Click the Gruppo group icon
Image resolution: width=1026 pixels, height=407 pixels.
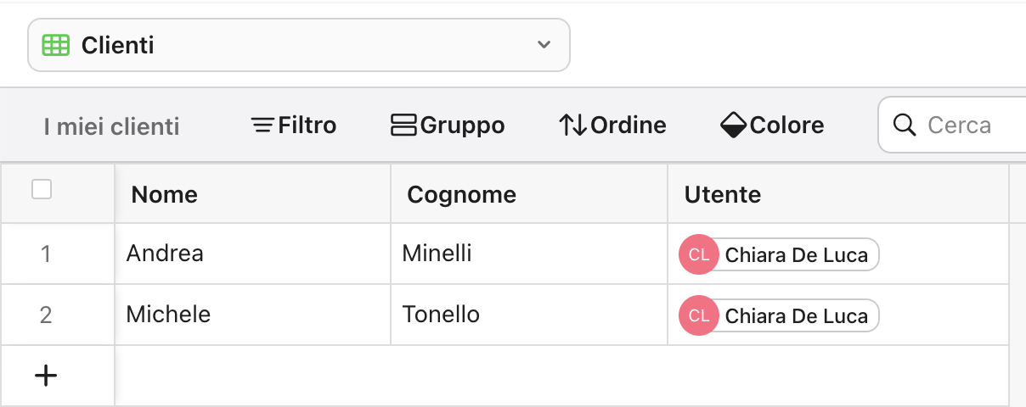tap(404, 125)
